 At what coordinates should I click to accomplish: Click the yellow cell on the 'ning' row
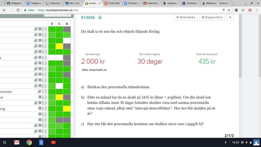[x=67, y=108]
